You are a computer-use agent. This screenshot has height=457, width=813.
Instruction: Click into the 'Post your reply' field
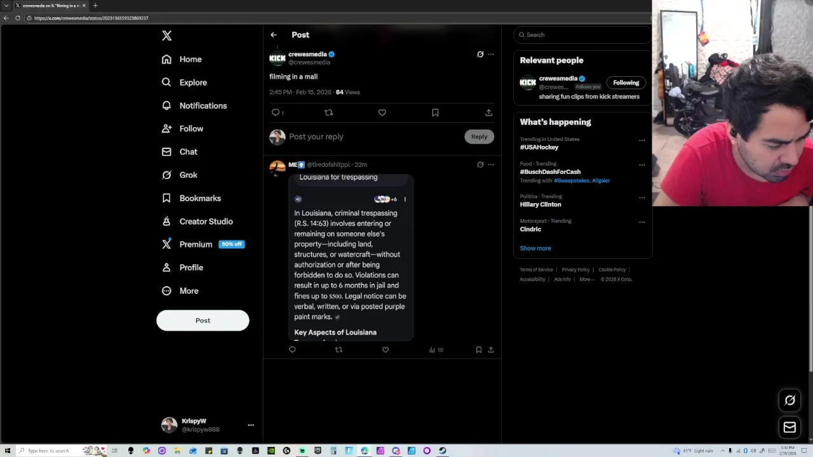tap(375, 136)
